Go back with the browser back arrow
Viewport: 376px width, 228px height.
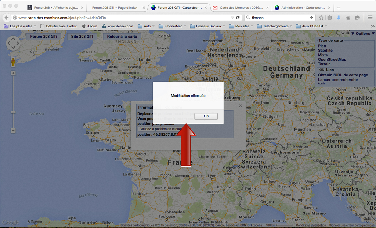coord(7,18)
